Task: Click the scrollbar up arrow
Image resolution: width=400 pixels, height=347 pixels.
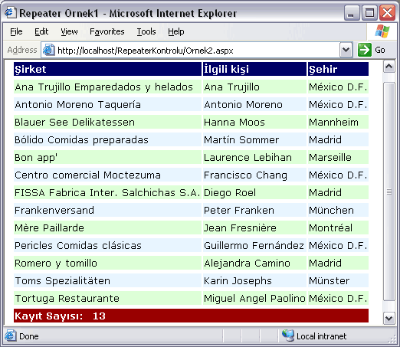Action: coord(389,67)
